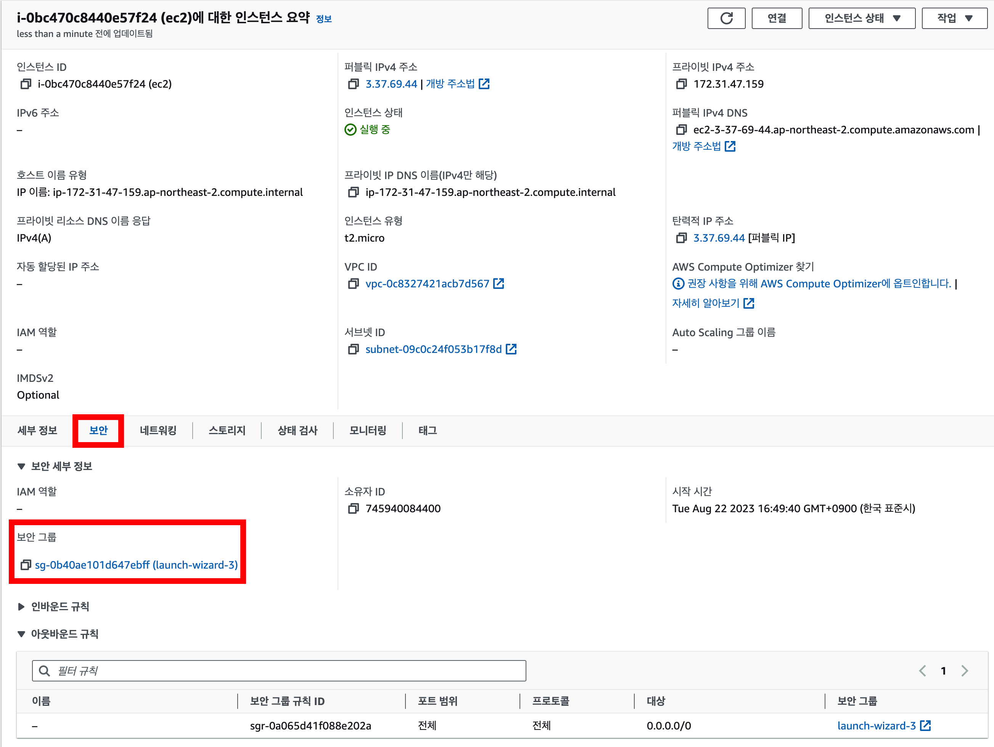This screenshot has width=994, height=747.
Task: Copy the public IPv4 DNS name
Action: pos(681,130)
